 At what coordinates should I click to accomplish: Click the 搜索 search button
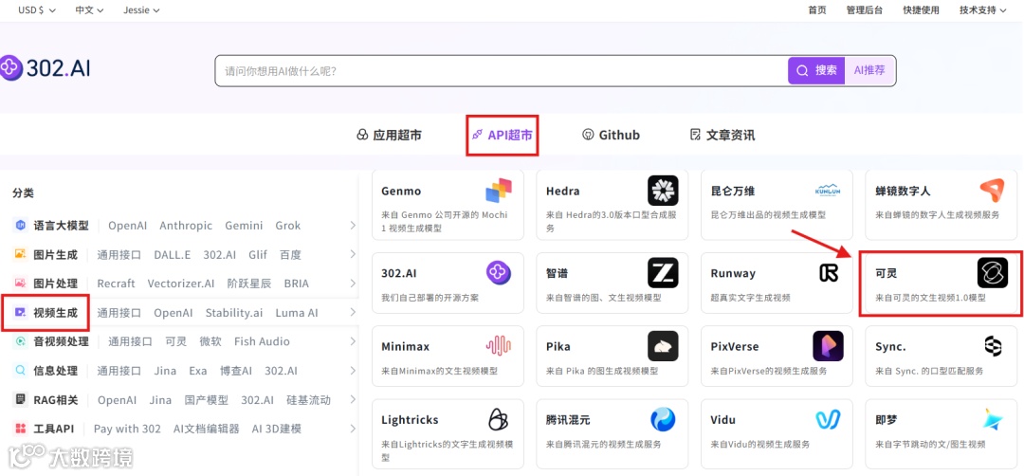point(816,70)
